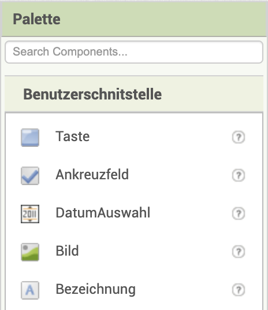The height and width of the screenshot is (310, 268).
Task: Open help for the DatumAuswahl component
Action: click(x=239, y=213)
